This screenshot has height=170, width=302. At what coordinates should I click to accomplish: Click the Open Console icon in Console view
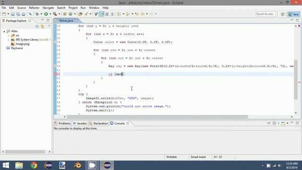click(283, 123)
